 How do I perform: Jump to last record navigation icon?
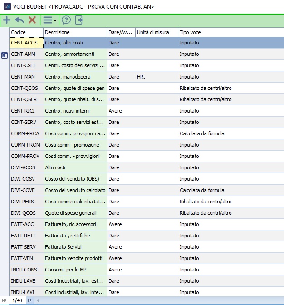pyautogui.click(x=30, y=300)
